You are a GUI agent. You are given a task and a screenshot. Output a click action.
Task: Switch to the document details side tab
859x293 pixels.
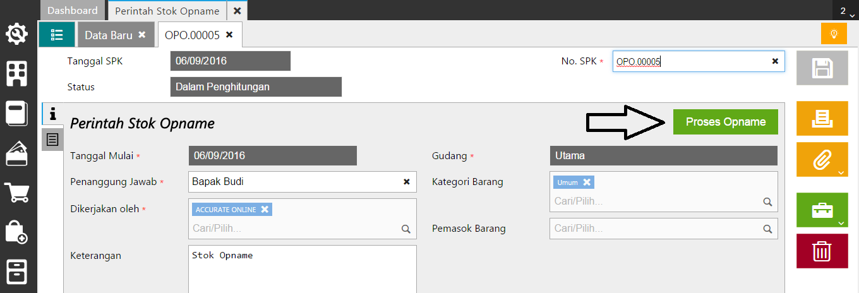(x=52, y=138)
